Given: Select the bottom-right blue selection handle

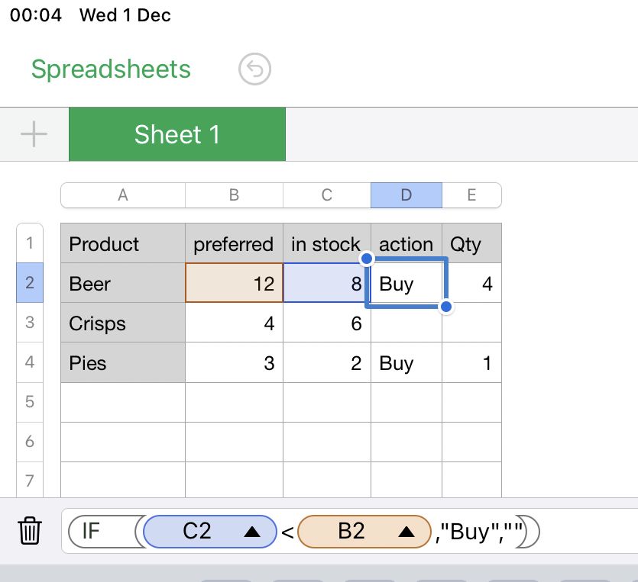Looking at the screenshot, I should pyautogui.click(x=446, y=307).
